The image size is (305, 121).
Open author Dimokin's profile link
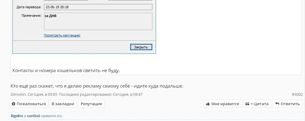[18, 95]
